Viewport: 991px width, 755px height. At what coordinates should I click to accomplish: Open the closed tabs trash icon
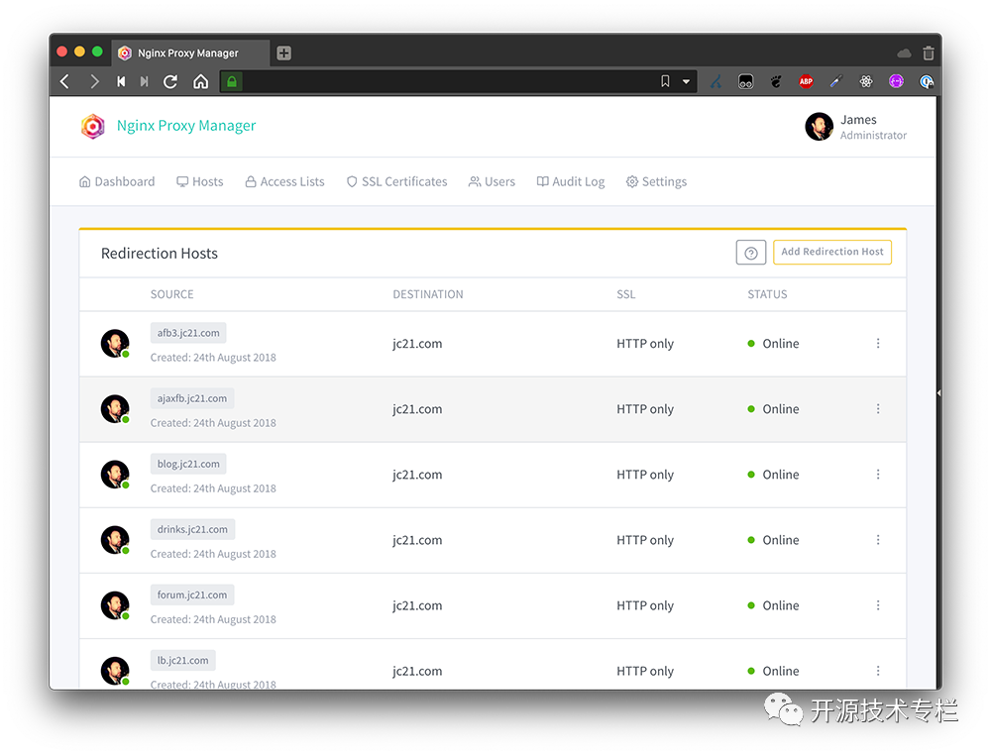[928, 54]
